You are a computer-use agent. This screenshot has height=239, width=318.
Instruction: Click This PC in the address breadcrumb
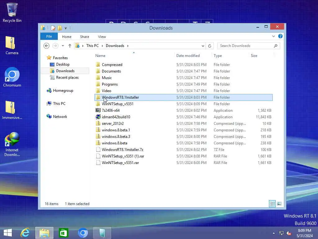click(93, 46)
